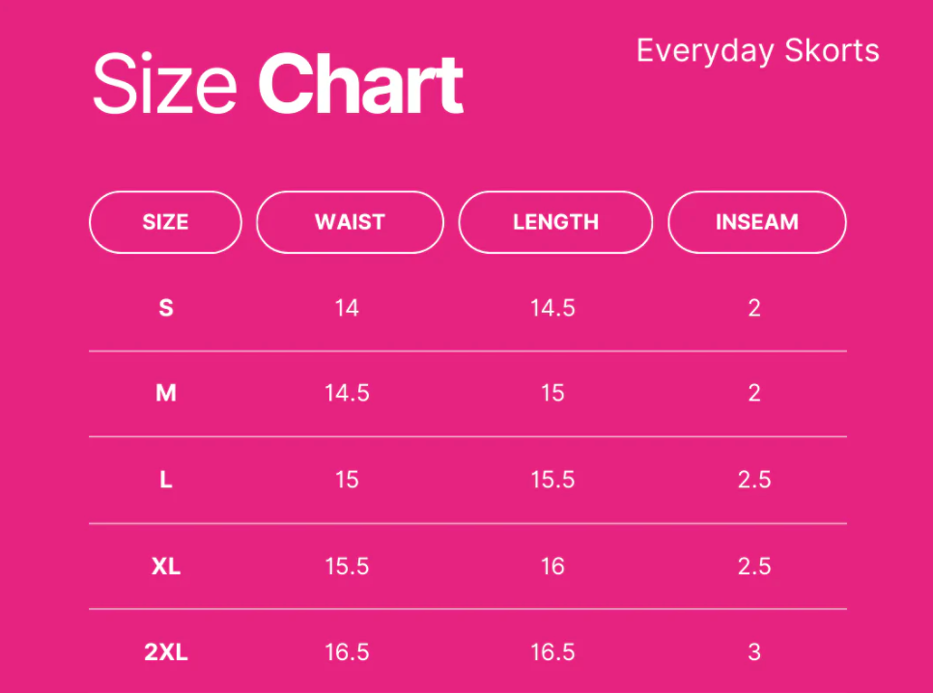Select the inseam value for size L
933x693 pixels.
[754, 480]
